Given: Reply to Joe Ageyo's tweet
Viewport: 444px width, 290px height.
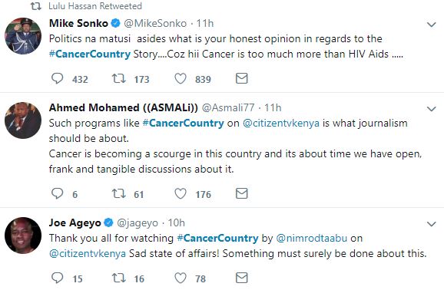Looking at the screenshot, I should coord(57,278).
